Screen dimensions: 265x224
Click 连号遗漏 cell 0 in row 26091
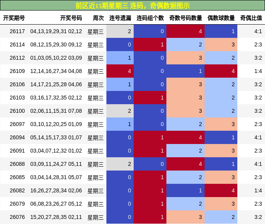coord(120,151)
